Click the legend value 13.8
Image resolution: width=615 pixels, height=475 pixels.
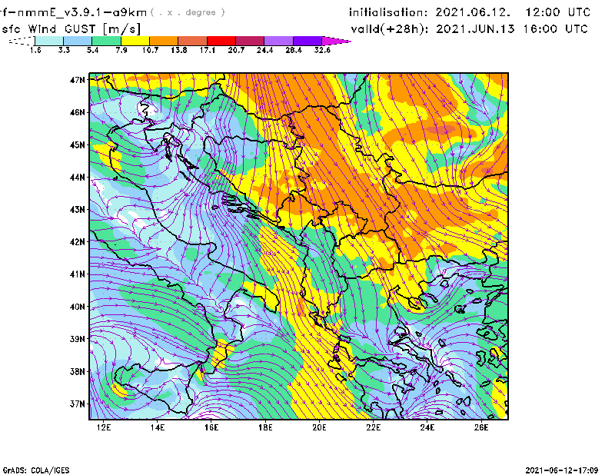pos(178,50)
